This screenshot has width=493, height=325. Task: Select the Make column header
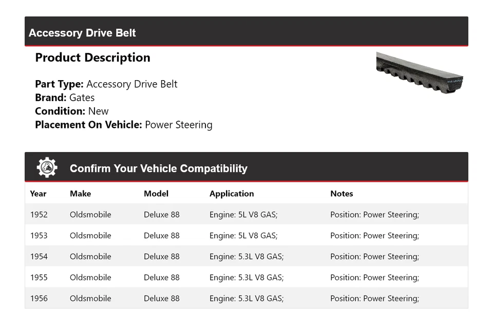(x=80, y=194)
